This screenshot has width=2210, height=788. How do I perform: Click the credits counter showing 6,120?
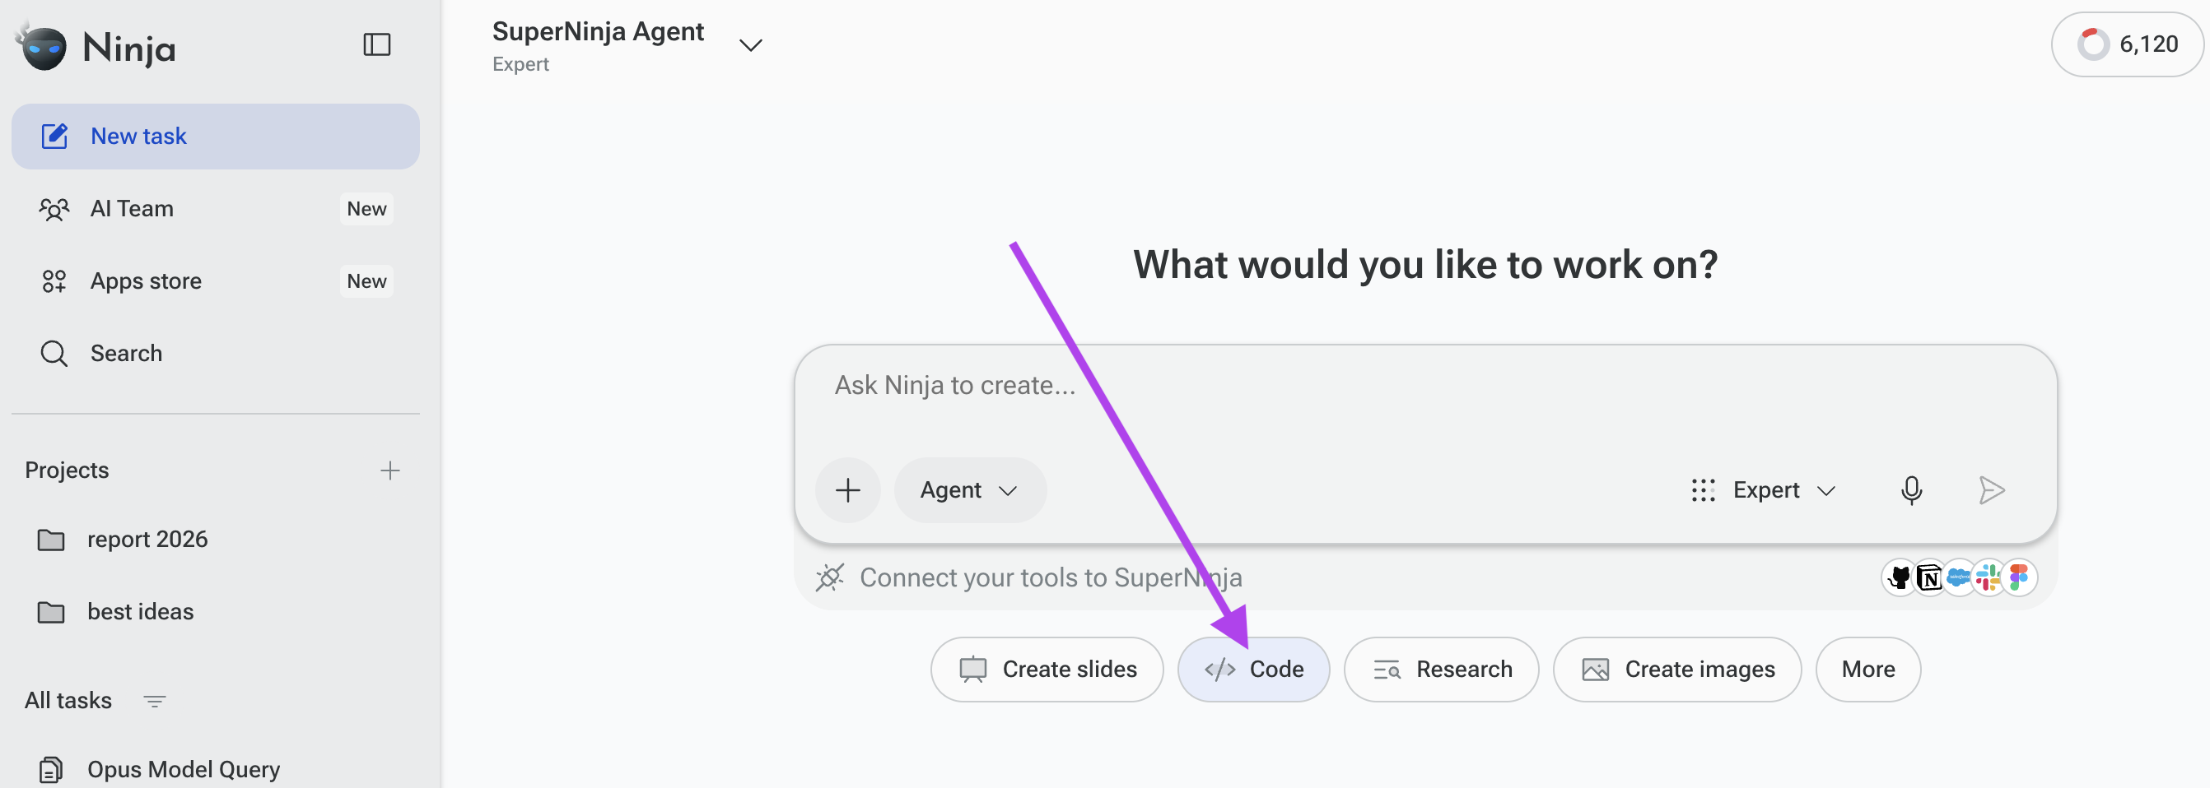coord(2128,44)
